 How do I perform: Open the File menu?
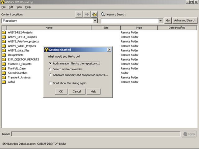pyautogui.click(x=3, y=7)
